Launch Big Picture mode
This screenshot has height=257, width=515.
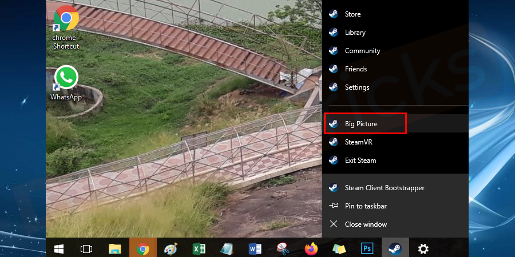tap(395, 123)
